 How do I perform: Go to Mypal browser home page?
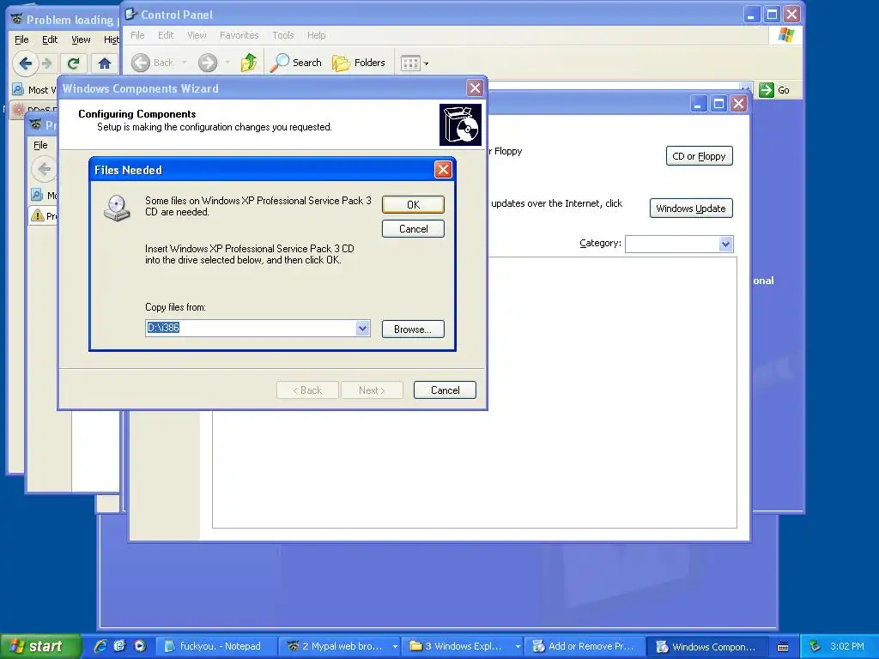click(104, 63)
